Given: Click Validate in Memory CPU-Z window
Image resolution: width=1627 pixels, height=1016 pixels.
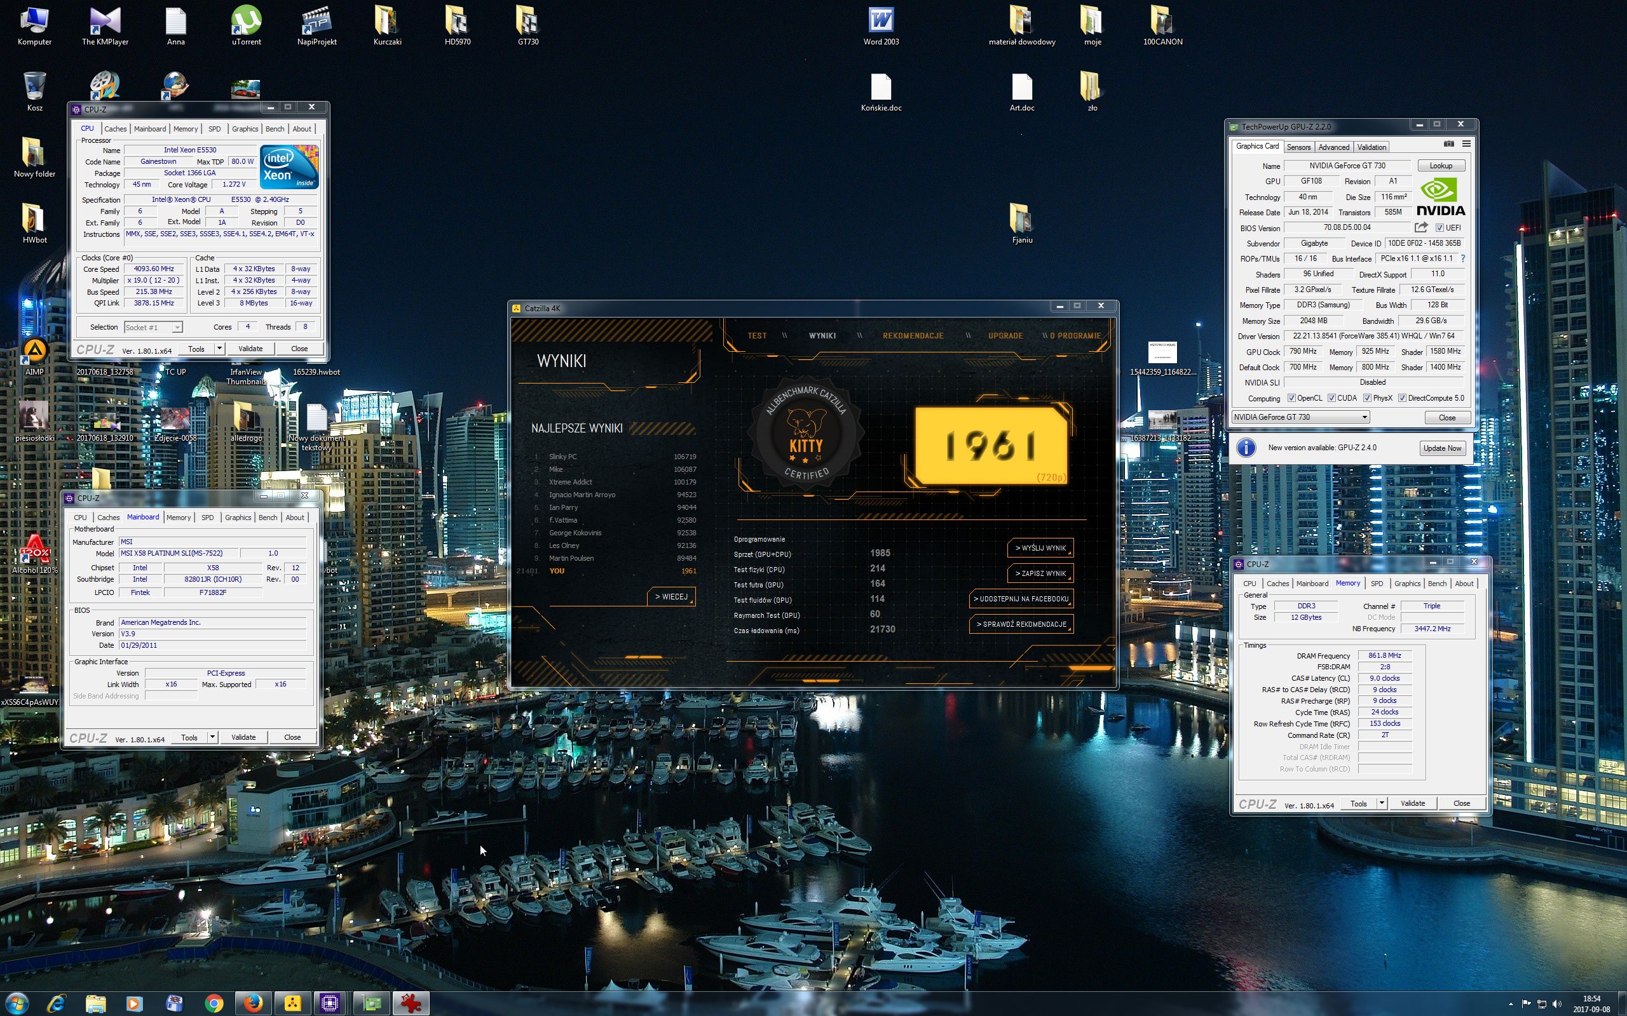Looking at the screenshot, I should tap(1412, 803).
